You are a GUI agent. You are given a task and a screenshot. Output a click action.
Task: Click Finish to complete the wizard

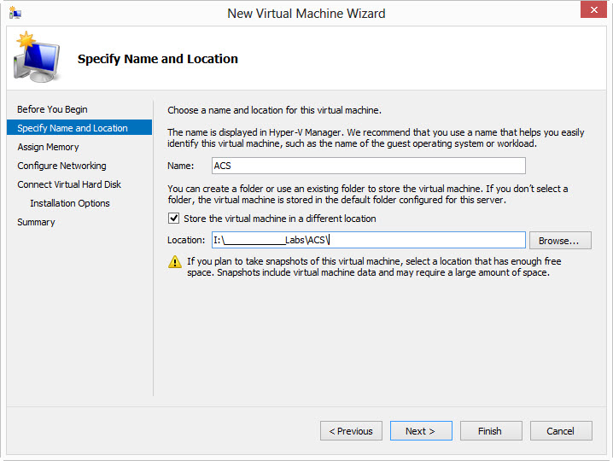[491, 431]
